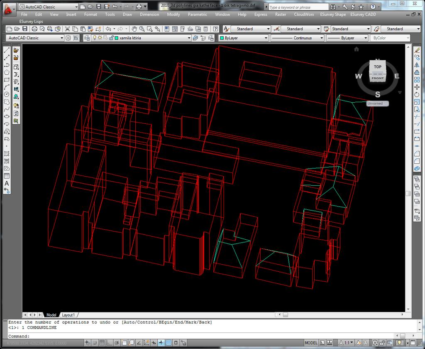This screenshot has width=425, height=349.
Task: Activate the Pan hand tool
Action: [134, 29]
